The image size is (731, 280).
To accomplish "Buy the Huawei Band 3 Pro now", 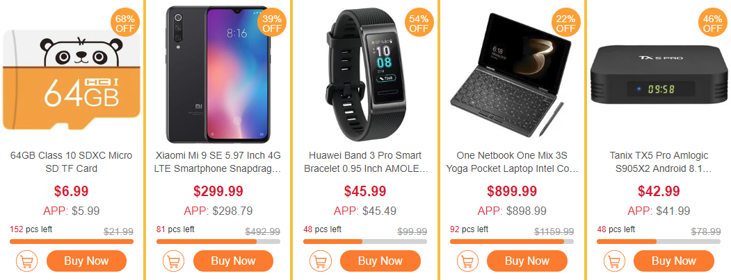I will pos(380,261).
